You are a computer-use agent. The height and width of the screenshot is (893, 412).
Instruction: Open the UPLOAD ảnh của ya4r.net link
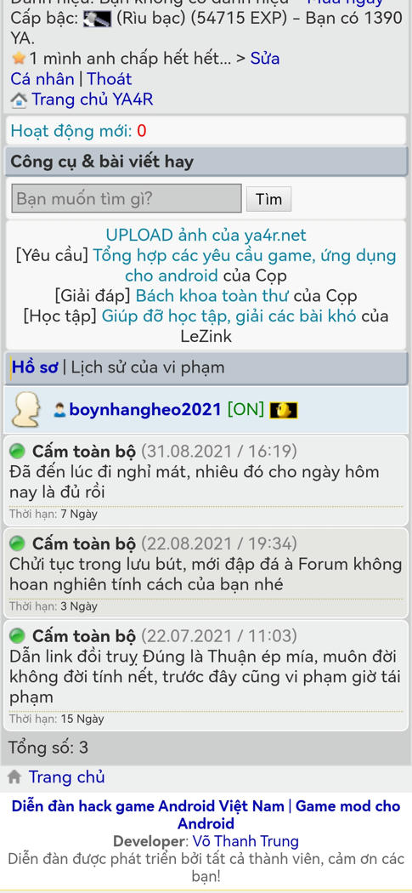click(x=206, y=236)
